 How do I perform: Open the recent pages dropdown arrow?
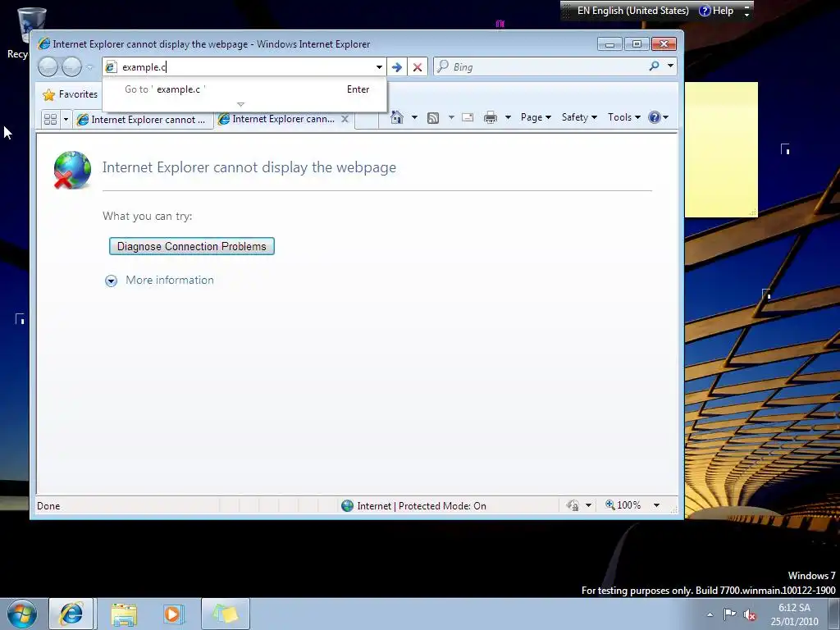point(89,67)
